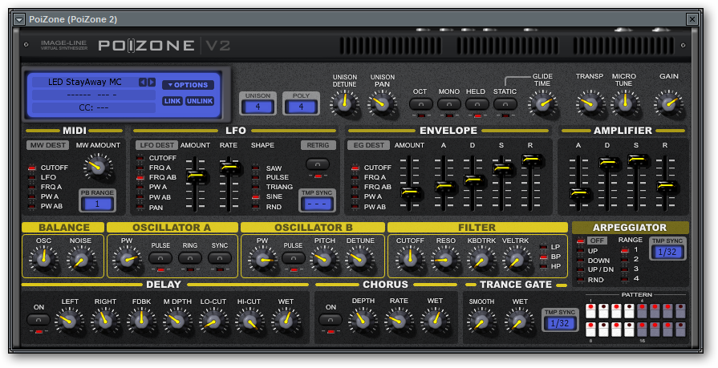Image resolution: width=718 pixels, height=368 pixels.
Task: Open the Arpeggiator TMP SYNC selector
Action: coord(667,253)
